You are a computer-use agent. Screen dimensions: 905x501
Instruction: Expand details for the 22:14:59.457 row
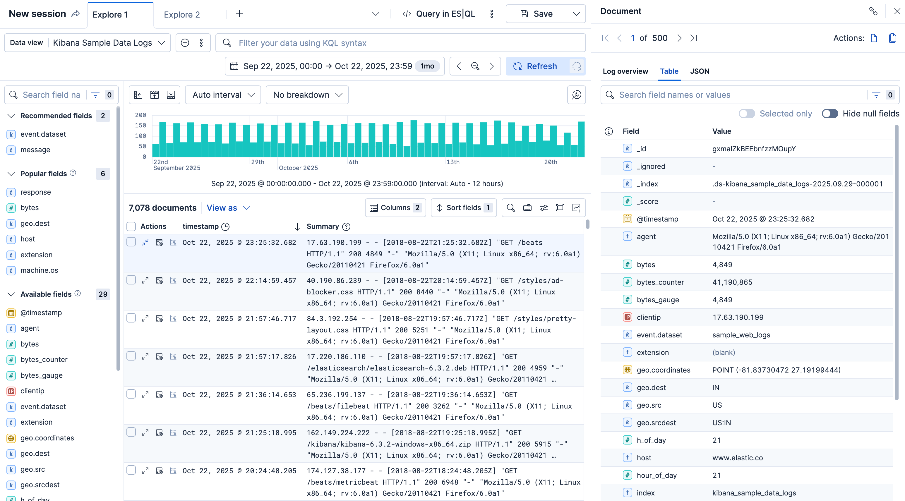pyautogui.click(x=145, y=280)
